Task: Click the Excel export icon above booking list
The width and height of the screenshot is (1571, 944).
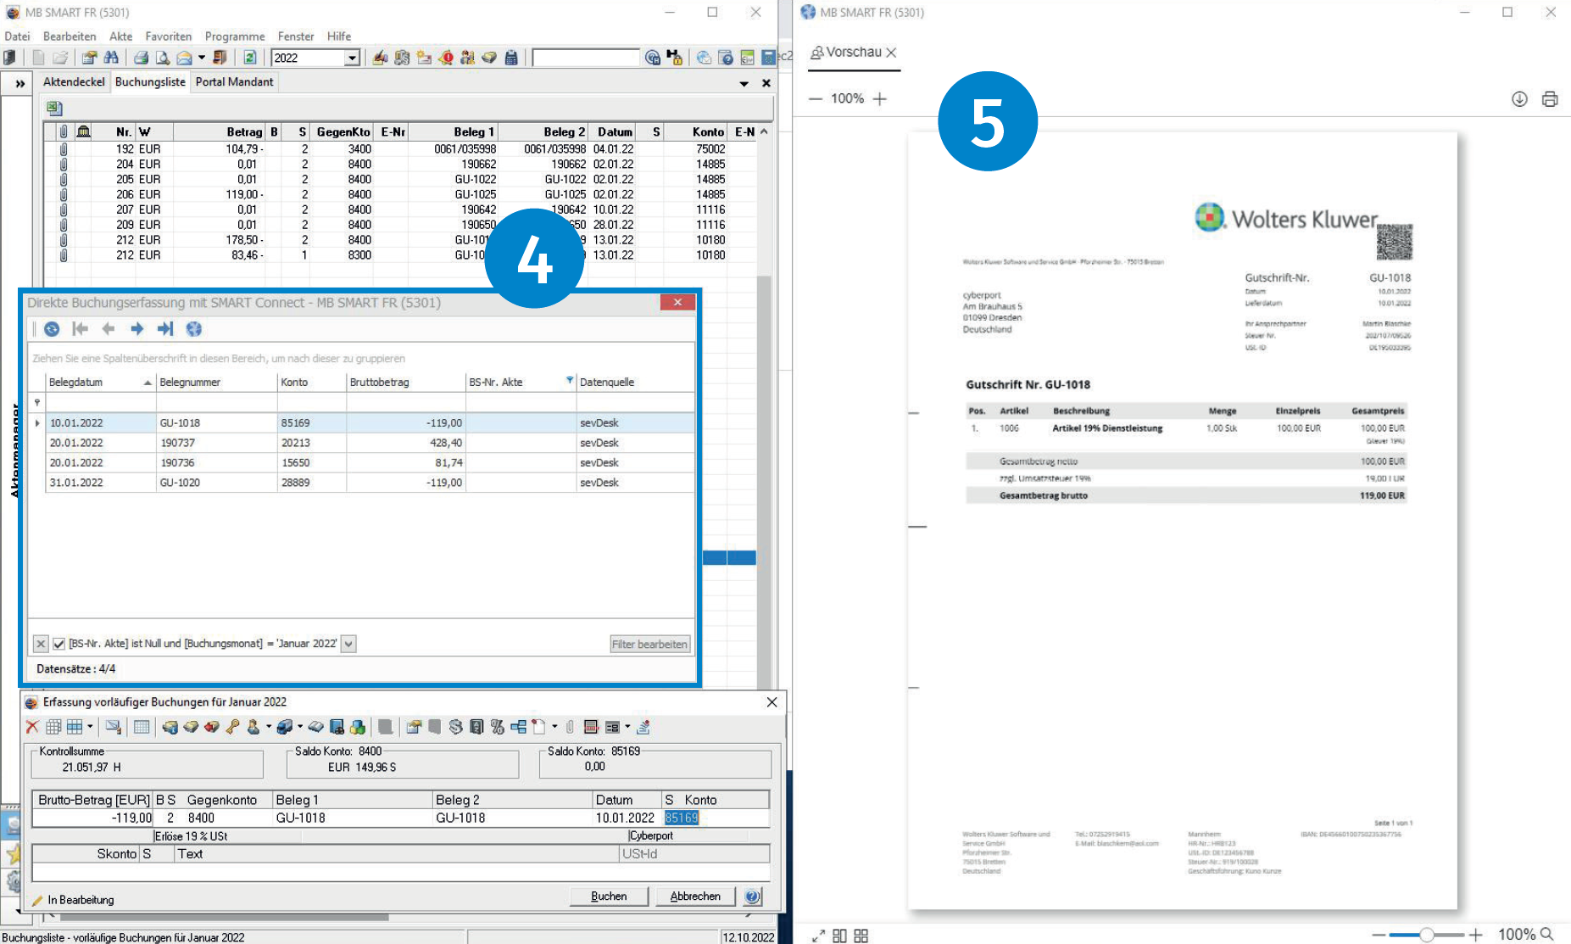Action: 54,108
